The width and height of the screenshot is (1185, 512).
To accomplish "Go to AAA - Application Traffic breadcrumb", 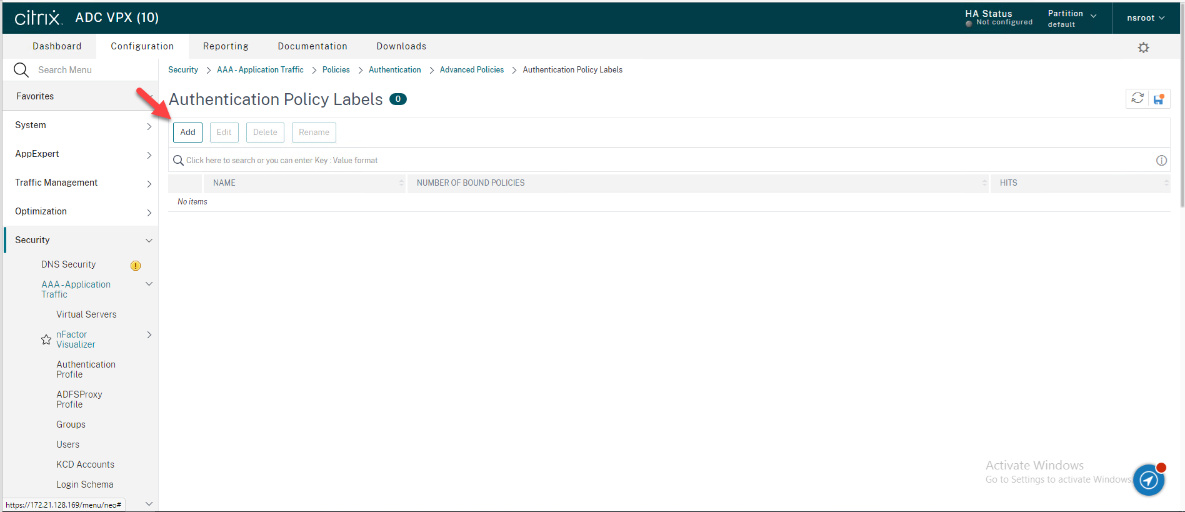I will (260, 70).
